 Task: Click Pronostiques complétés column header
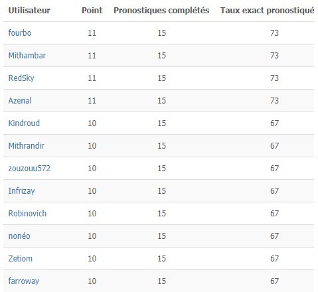pyautogui.click(x=161, y=11)
